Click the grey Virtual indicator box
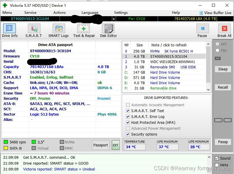Viewport: 234px width, 174px height. pyautogui.click(x=34, y=148)
